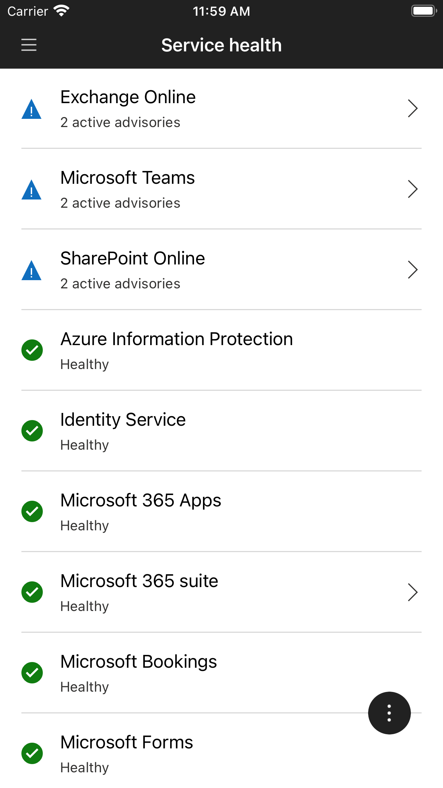443x788 pixels.
Task: Tap the Wi-Fi status bar icon
Action: pos(61,11)
